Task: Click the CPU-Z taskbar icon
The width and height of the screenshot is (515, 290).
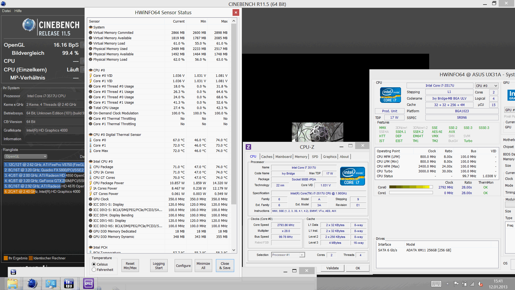Action: click(88, 284)
